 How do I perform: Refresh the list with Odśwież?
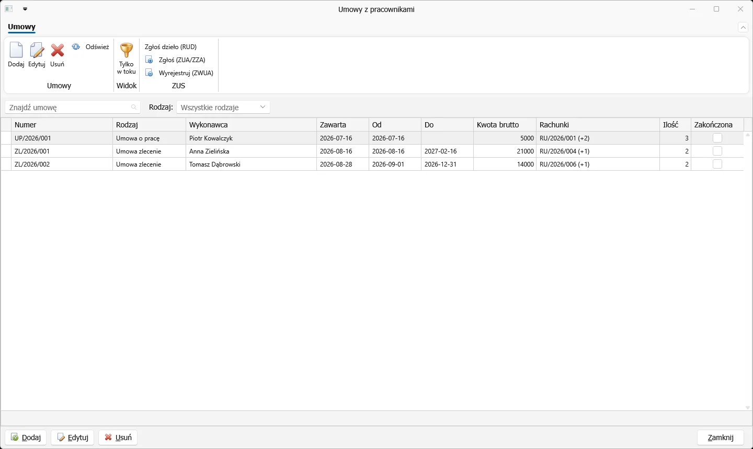point(90,47)
